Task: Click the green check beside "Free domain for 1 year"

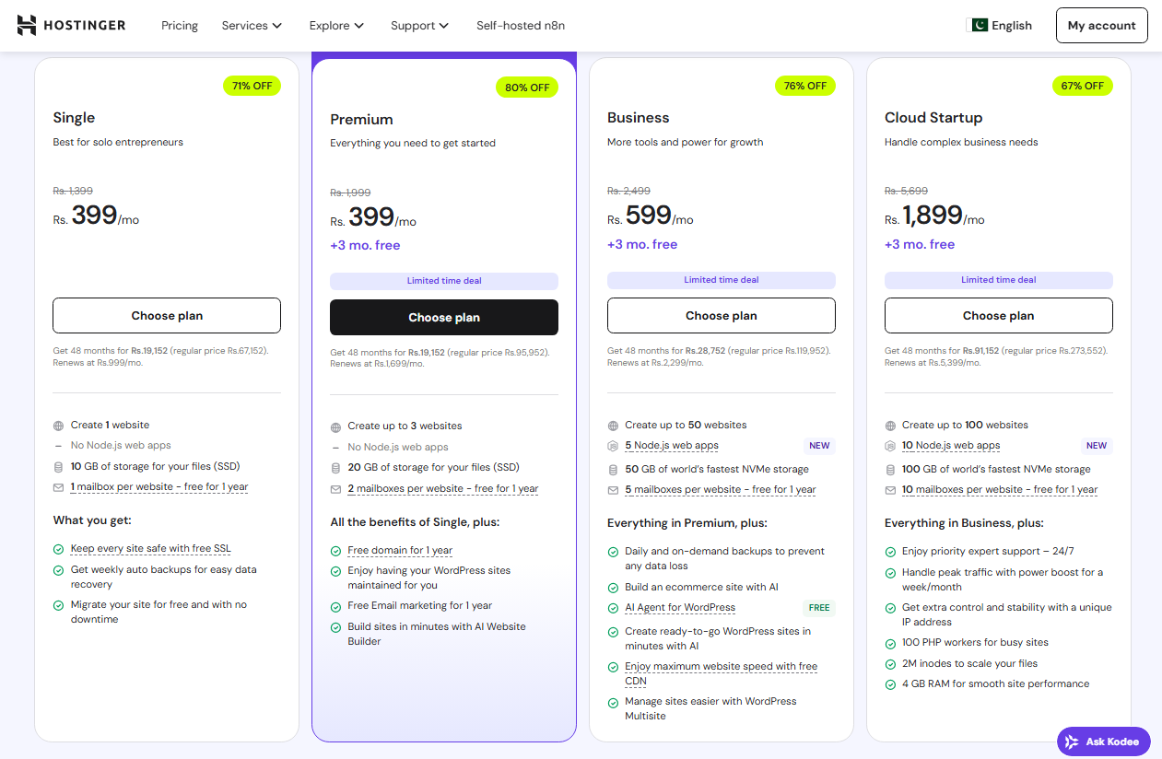Action: pos(335,550)
